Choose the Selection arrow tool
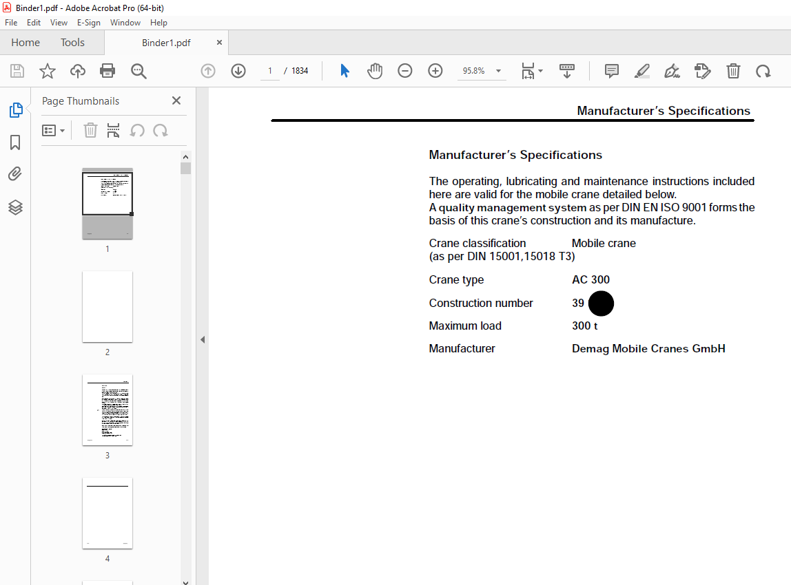Viewport: 791px width, 585px height. point(345,71)
